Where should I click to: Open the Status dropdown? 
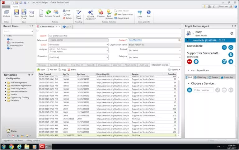107,45
